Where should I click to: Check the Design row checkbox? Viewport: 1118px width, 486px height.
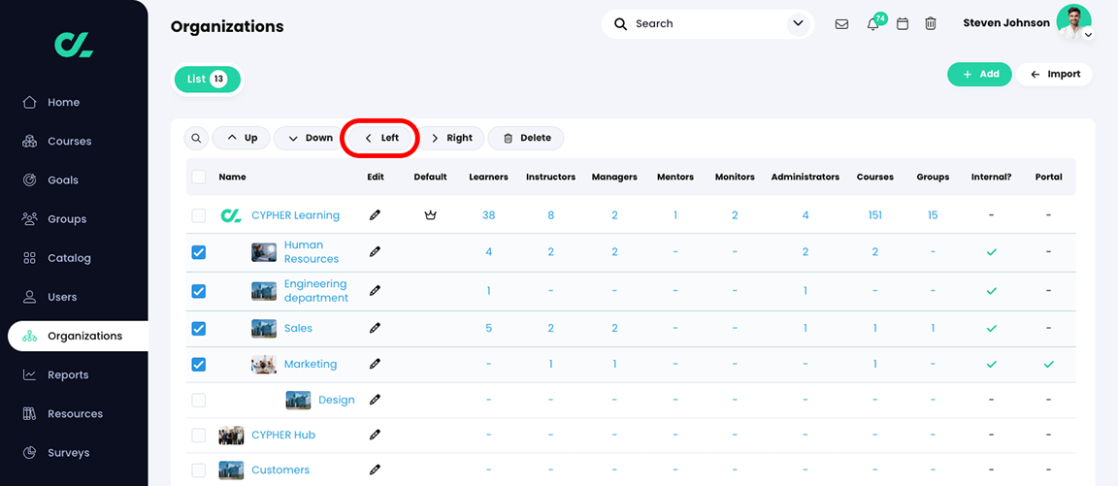click(199, 401)
